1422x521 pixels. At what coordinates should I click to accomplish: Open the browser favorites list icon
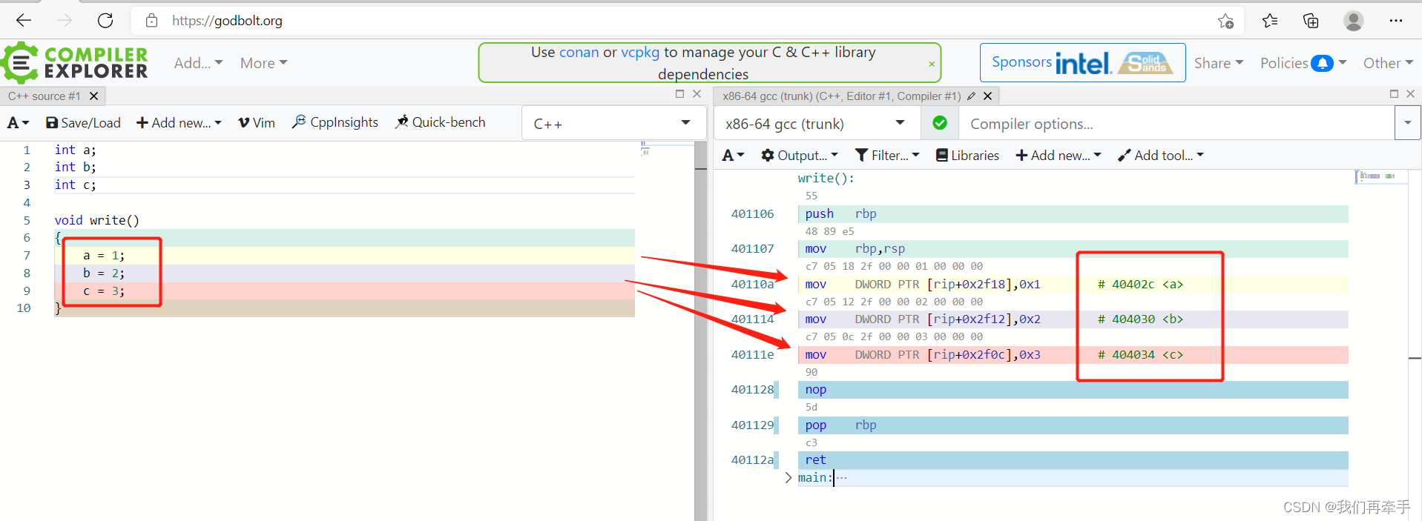point(1270,21)
